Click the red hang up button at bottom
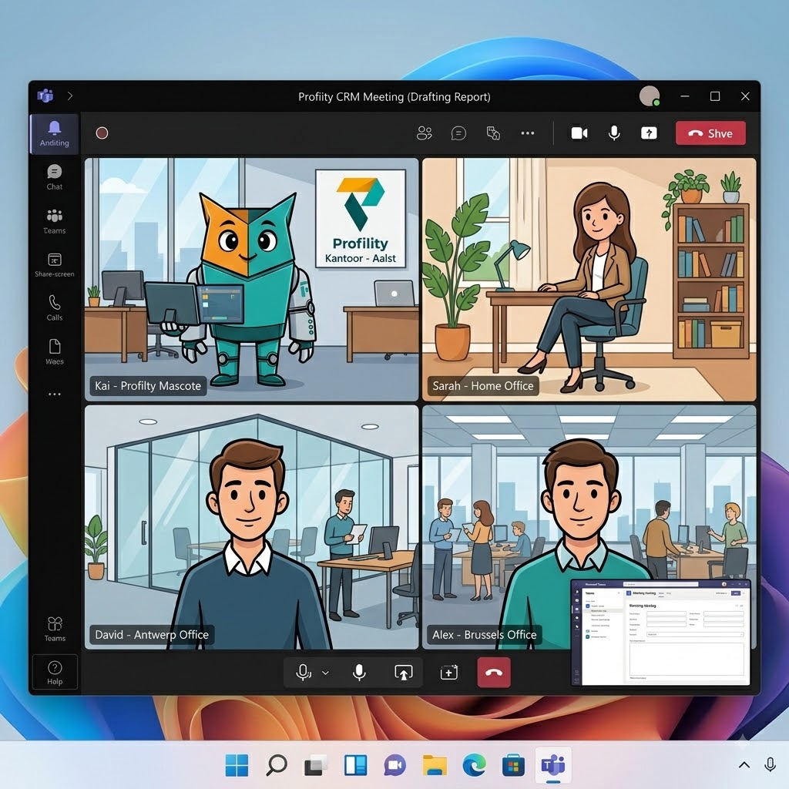This screenshot has width=789, height=789. point(494,672)
